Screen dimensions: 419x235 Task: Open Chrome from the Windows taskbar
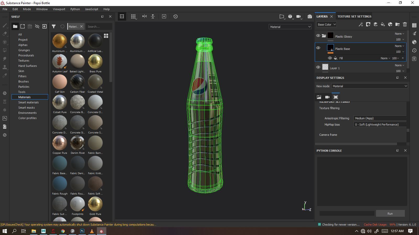[63, 231]
